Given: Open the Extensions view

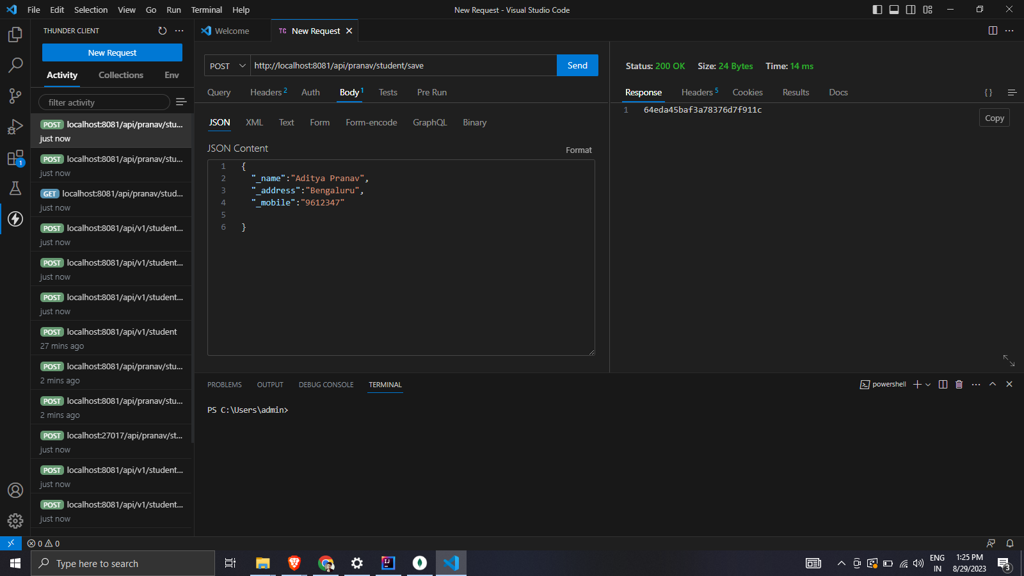Looking at the screenshot, I should 14,157.
